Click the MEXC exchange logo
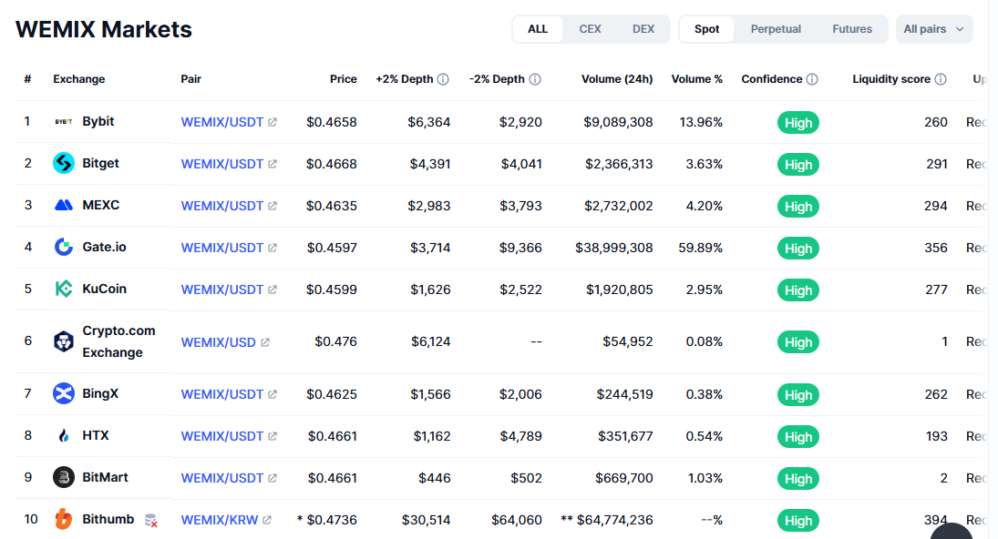The image size is (998, 539). pyautogui.click(x=64, y=205)
